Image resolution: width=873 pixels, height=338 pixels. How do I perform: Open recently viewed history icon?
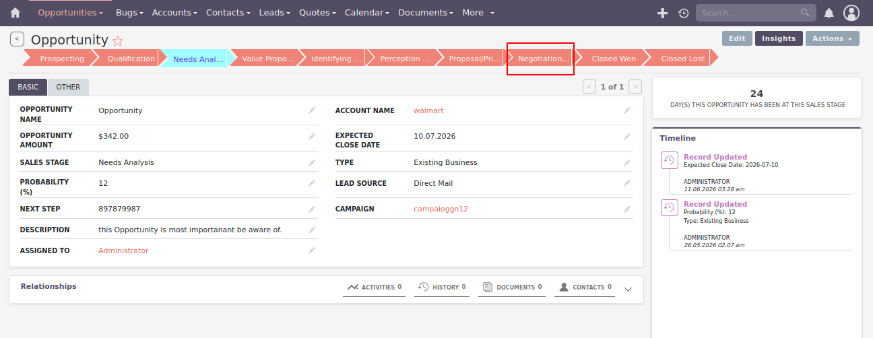(683, 13)
